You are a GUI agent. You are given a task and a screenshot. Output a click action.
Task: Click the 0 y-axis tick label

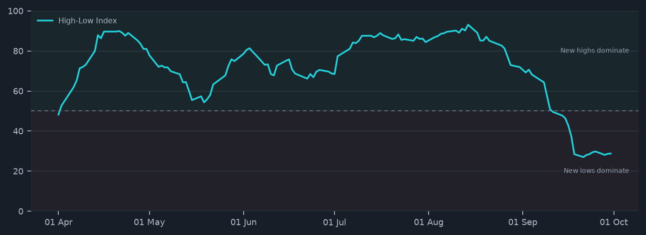point(21,211)
